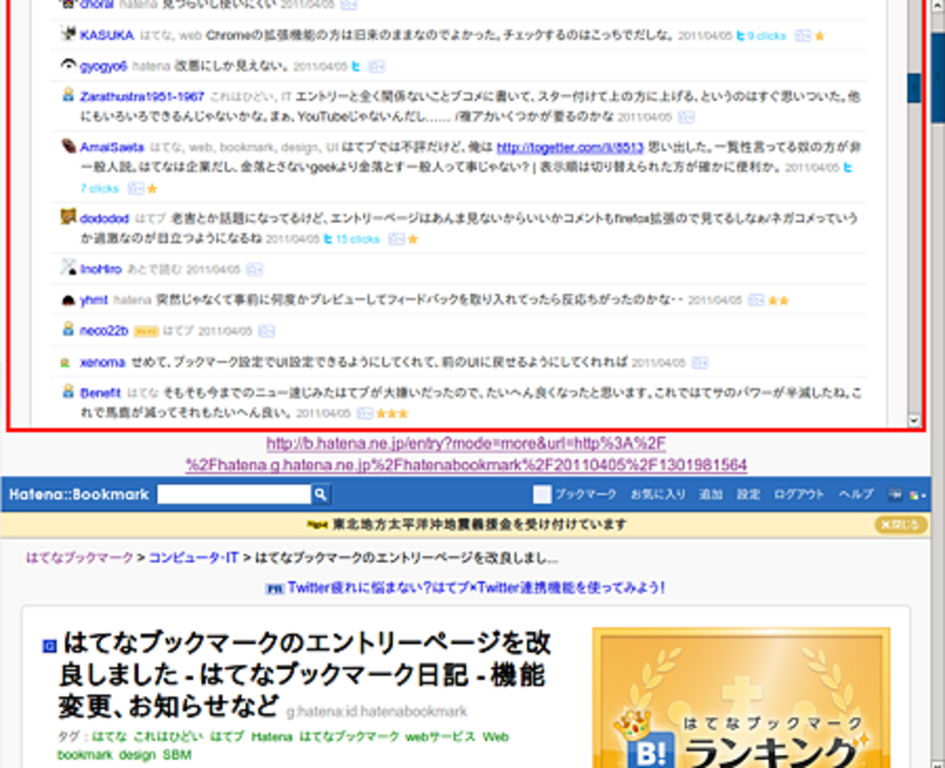Image resolution: width=945 pixels, height=768 pixels.
Task: Open the entry title はてなブックマークのエントリーページを改良しました
Action: tap(305, 674)
